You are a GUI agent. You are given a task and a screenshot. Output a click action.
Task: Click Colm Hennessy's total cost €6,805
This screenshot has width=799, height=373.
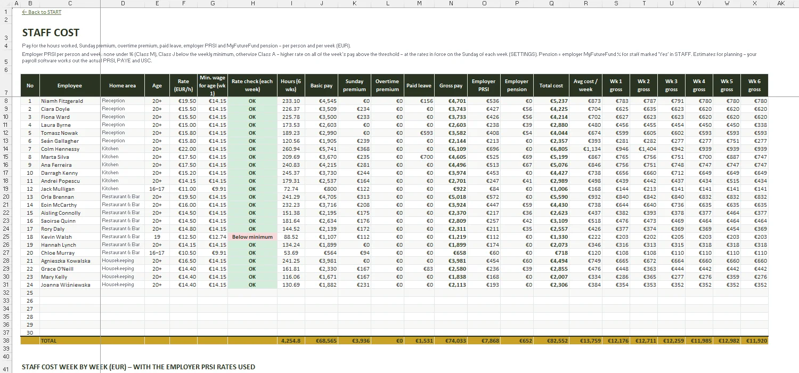click(551, 149)
